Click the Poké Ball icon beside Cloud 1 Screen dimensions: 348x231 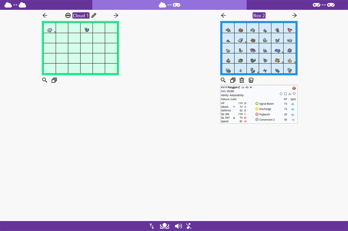pos(68,16)
